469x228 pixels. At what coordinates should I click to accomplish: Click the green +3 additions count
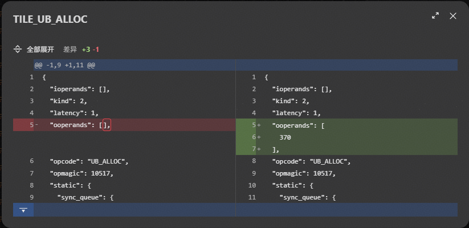tap(86, 50)
